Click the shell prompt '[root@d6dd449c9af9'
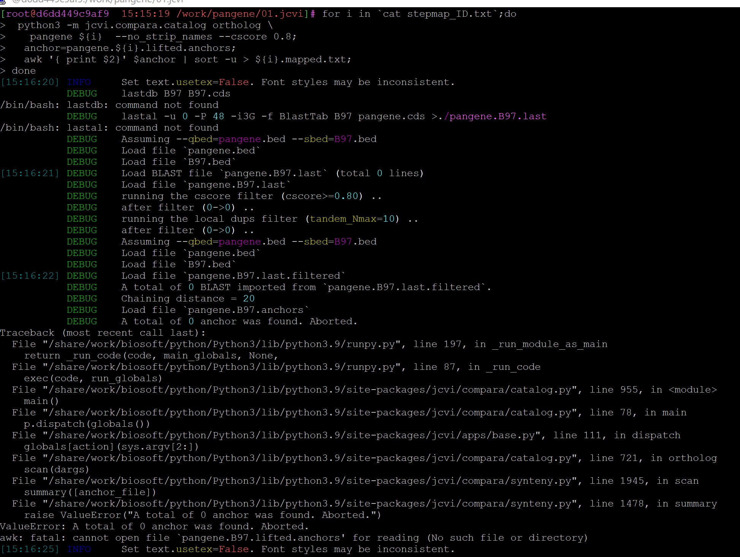The width and height of the screenshot is (740, 557). (55, 14)
